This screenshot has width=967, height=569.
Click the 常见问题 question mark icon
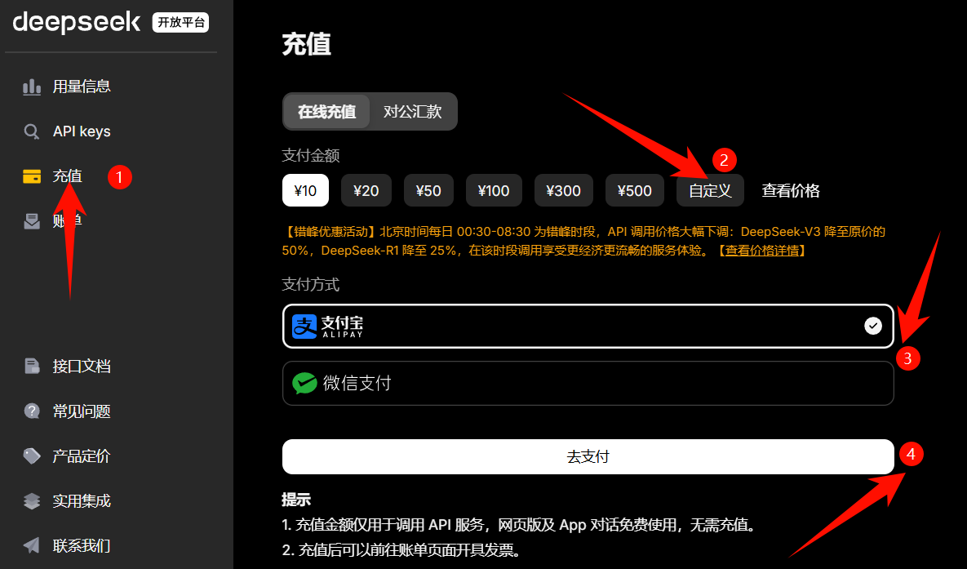pos(32,411)
